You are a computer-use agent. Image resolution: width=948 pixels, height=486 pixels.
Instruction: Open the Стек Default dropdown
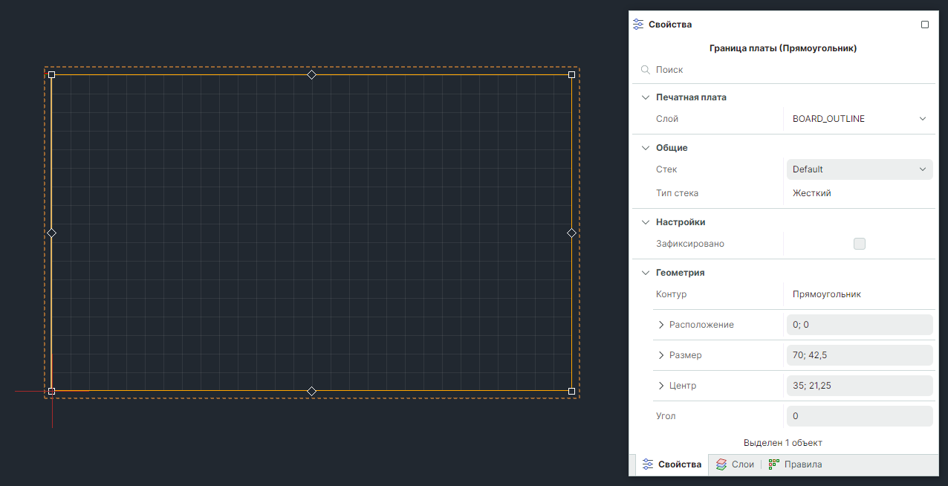(x=859, y=169)
